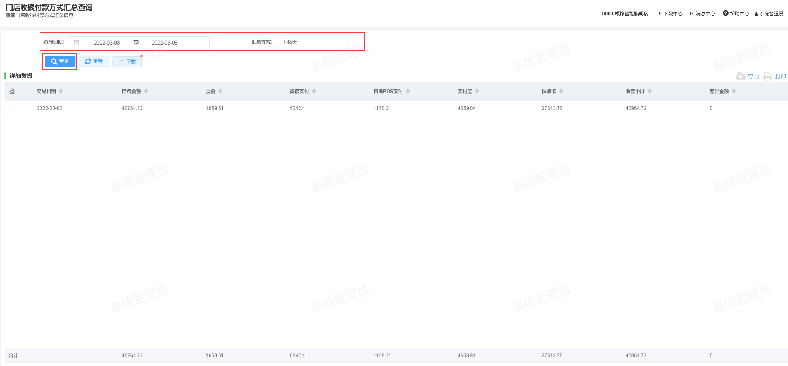Image resolution: width=788 pixels, height=366 pixels.
Task: Click the 下载 download button
Action: (127, 61)
